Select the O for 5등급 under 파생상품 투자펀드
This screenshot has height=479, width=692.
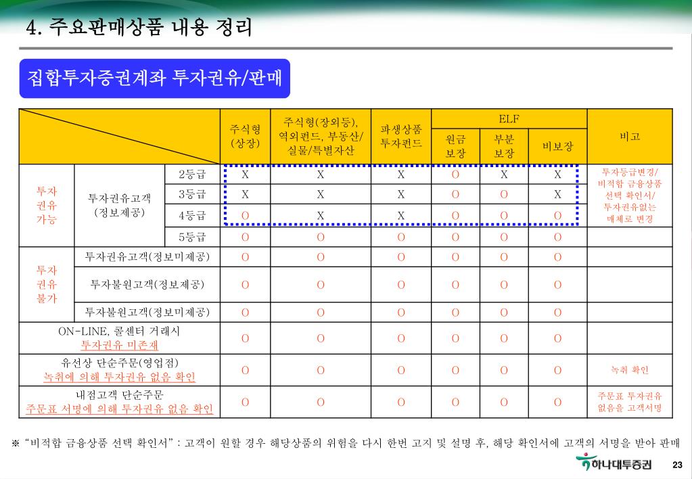point(401,237)
